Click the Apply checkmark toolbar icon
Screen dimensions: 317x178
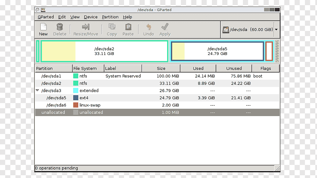165,27
